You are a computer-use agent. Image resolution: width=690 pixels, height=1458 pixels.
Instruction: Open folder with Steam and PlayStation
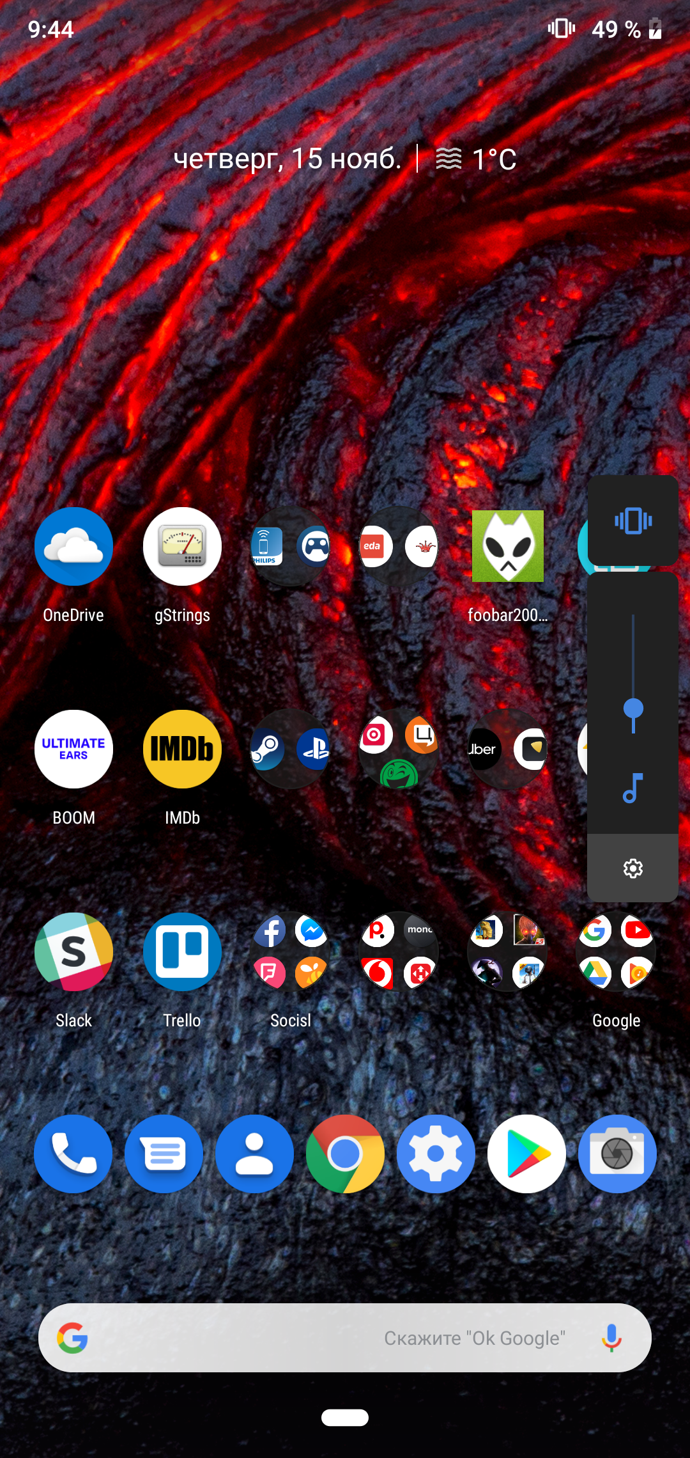(x=291, y=749)
